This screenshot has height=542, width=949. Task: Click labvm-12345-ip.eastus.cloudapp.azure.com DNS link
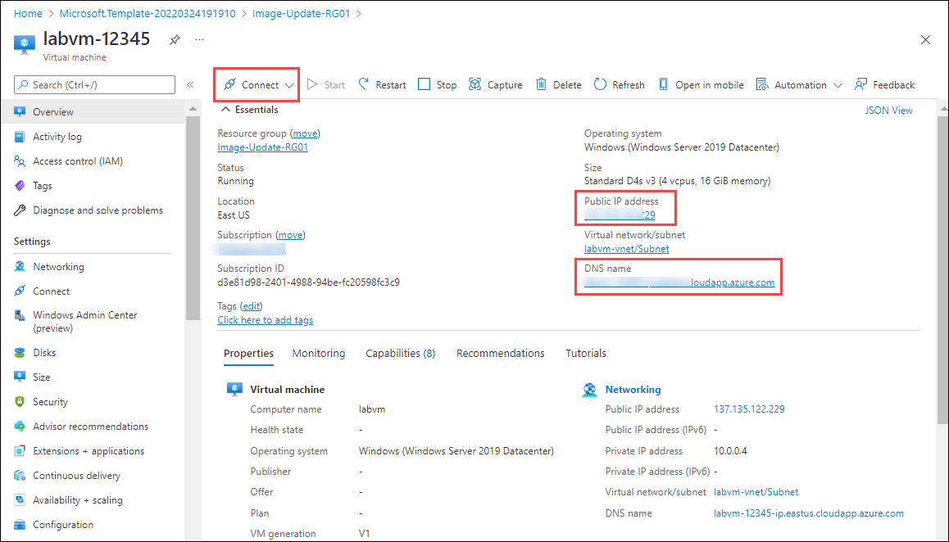[809, 513]
